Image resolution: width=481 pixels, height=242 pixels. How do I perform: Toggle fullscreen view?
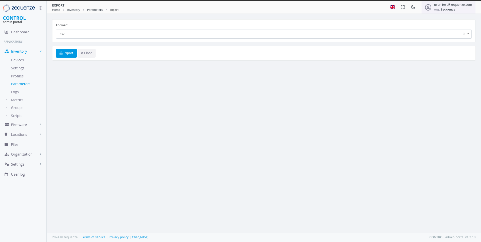tap(402, 7)
